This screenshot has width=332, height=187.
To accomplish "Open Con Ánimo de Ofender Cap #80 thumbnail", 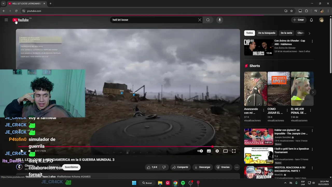I will 259,47.
